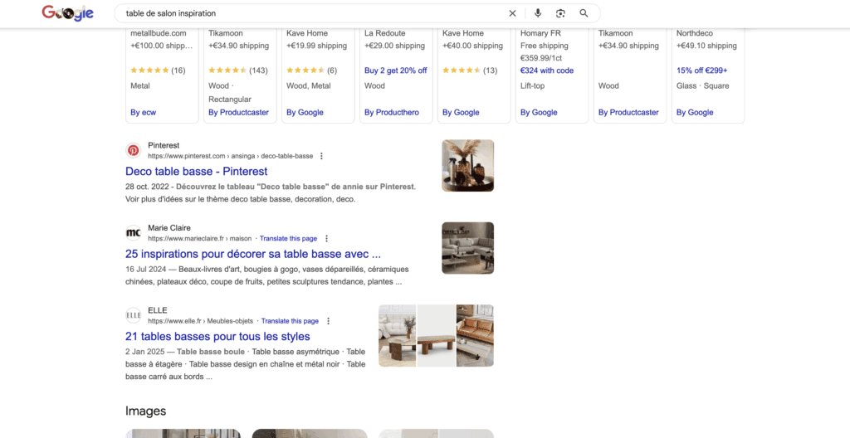Open the Pinterest favicon
The image size is (850, 438).
coord(134,150)
